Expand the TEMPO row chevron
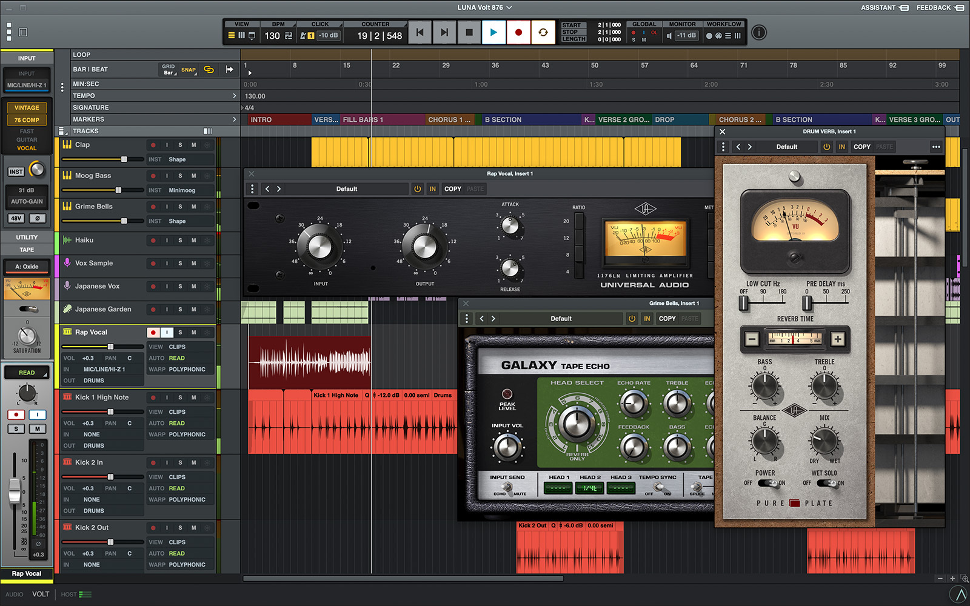Image resolution: width=970 pixels, height=606 pixels. pyautogui.click(x=235, y=96)
